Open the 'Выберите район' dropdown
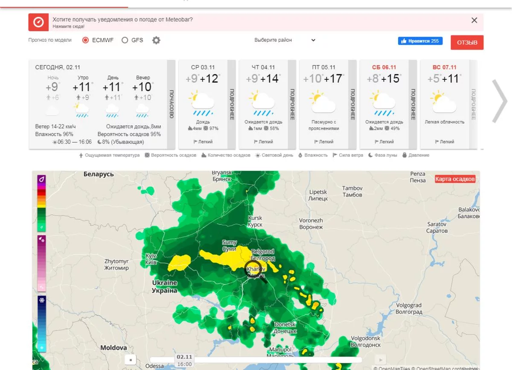The image size is (512, 370). point(285,40)
